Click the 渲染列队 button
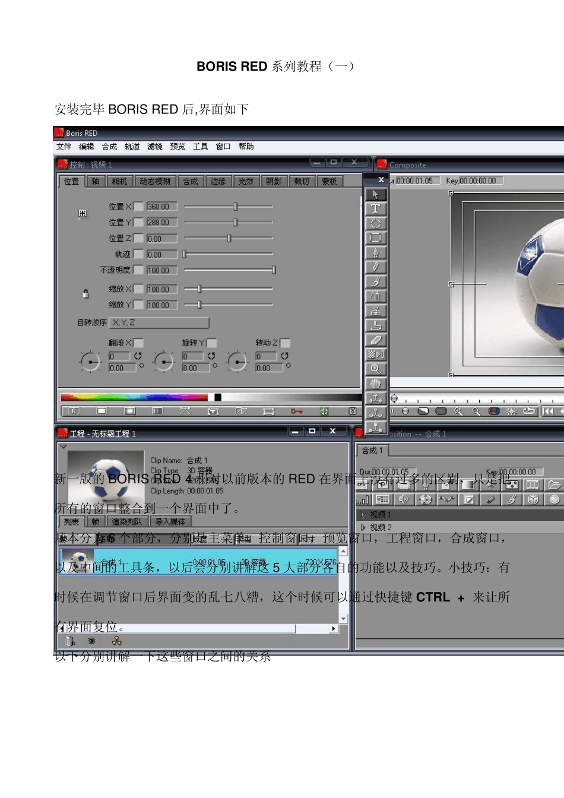Viewport: 564px width, 798px height. pyautogui.click(x=126, y=522)
